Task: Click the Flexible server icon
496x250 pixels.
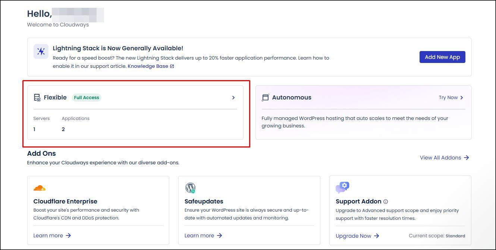Action: (x=37, y=98)
